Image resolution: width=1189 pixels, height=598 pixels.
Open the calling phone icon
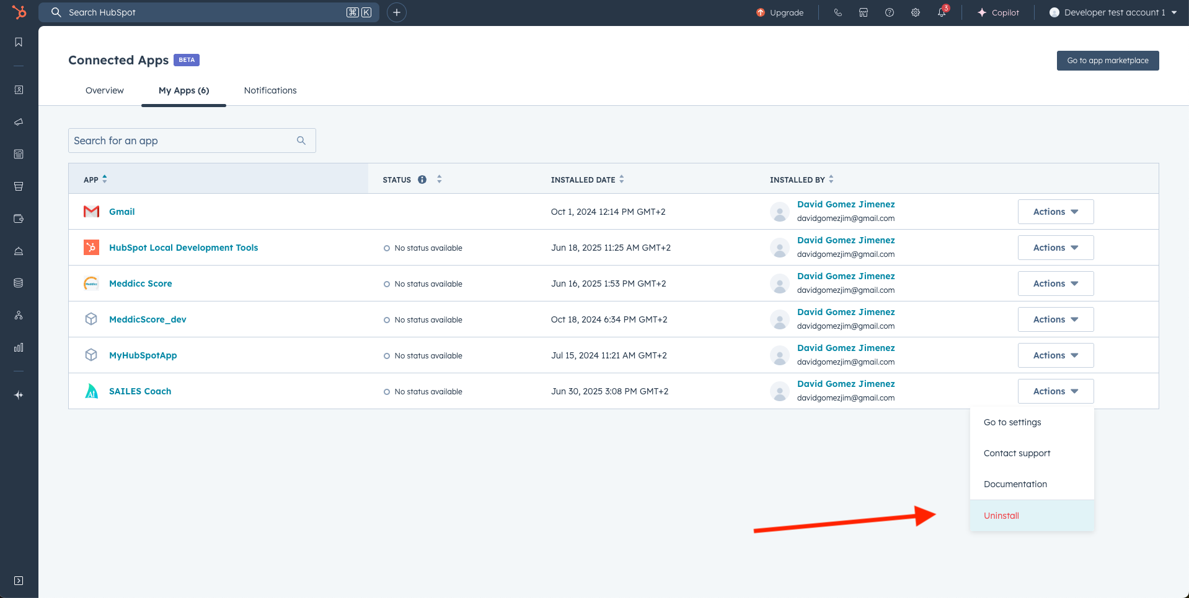(838, 12)
